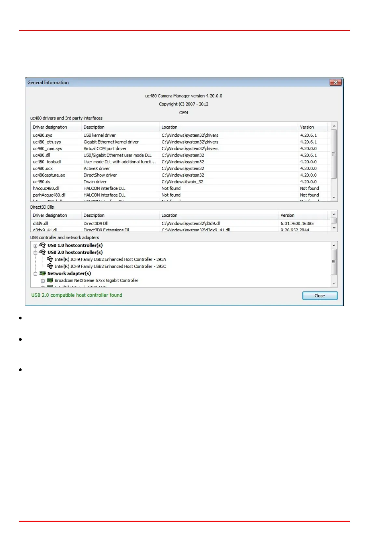Screen dimensions: 387x548
Task: Click the drivers list scrollbar thumb
Action: tap(334, 154)
